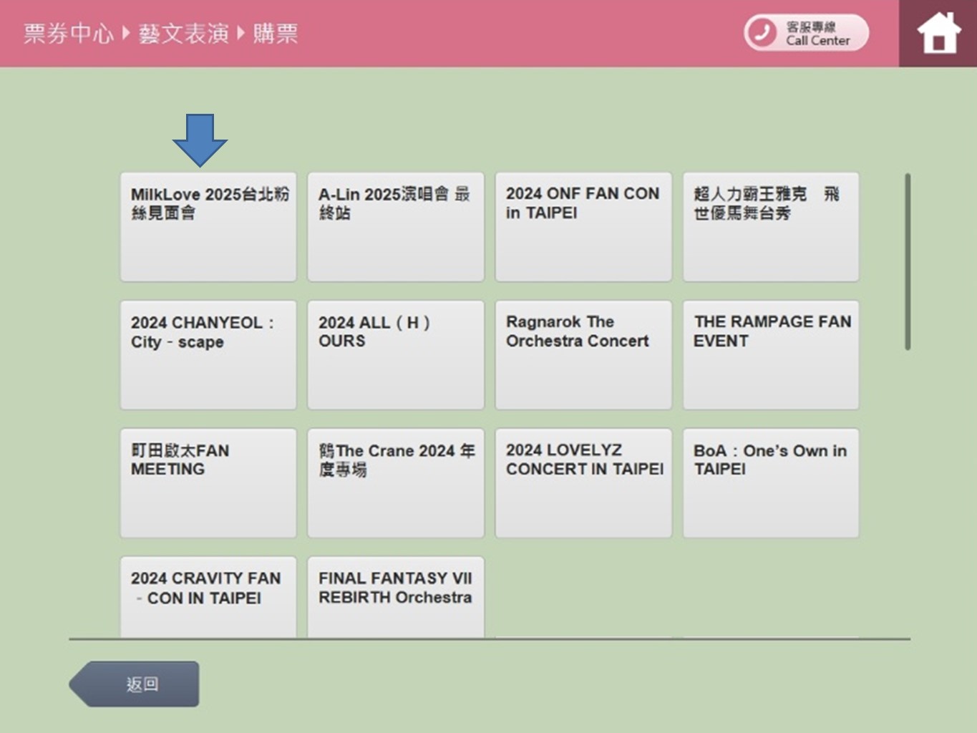
Task: Tap the Call Center phone icon
Action: click(762, 33)
